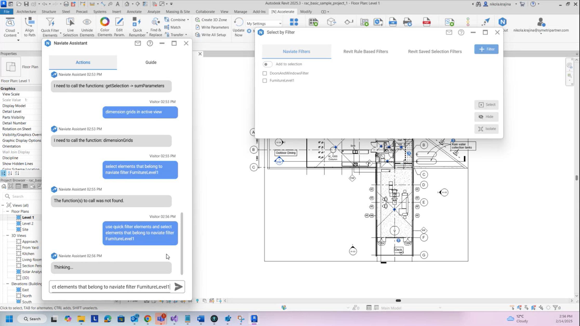Click Create 3D Zone tool
The image size is (580, 326).
211,20
